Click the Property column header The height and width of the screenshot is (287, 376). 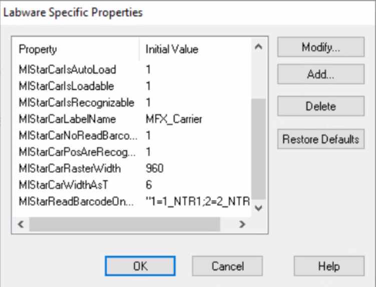click(76, 49)
